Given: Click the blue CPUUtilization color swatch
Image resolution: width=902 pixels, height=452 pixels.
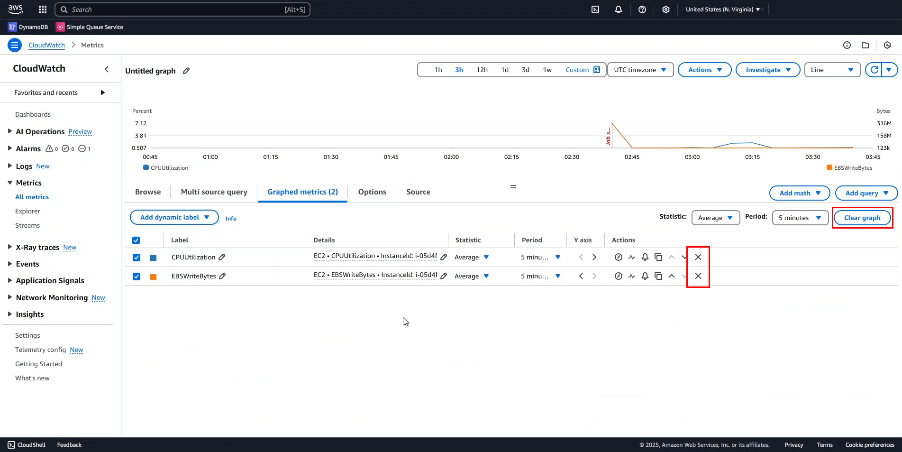Looking at the screenshot, I should point(153,258).
